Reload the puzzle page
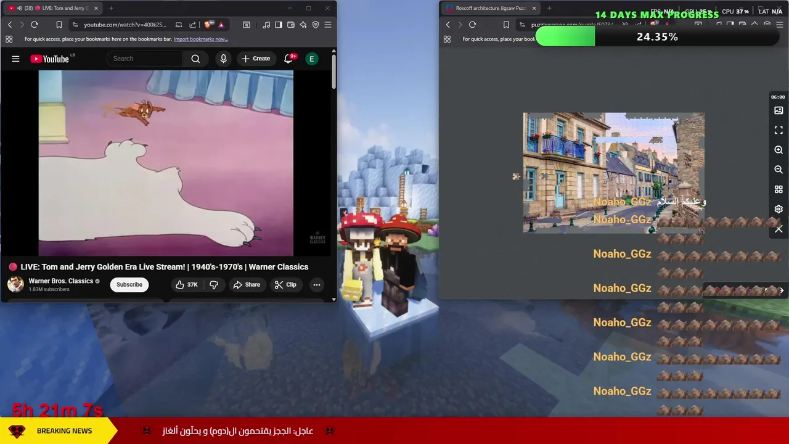This screenshot has width=789, height=444. click(x=472, y=25)
